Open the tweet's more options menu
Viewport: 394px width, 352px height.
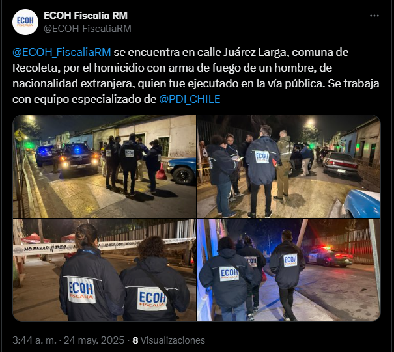coord(374,16)
